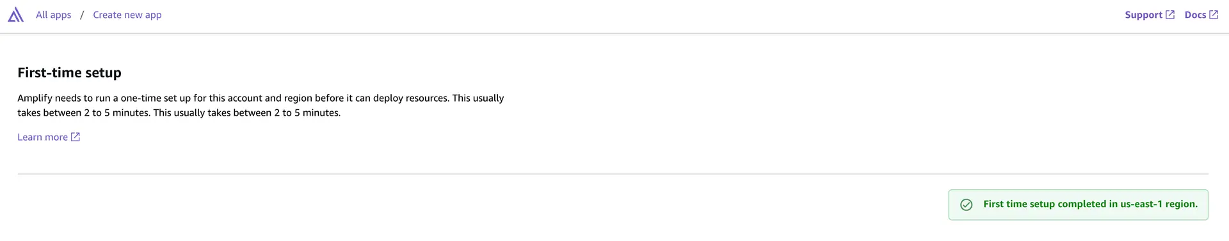Click the words 'First time setup' in the alert
This screenshot has height=241, width=1229.
click(x=1018, y=204)
